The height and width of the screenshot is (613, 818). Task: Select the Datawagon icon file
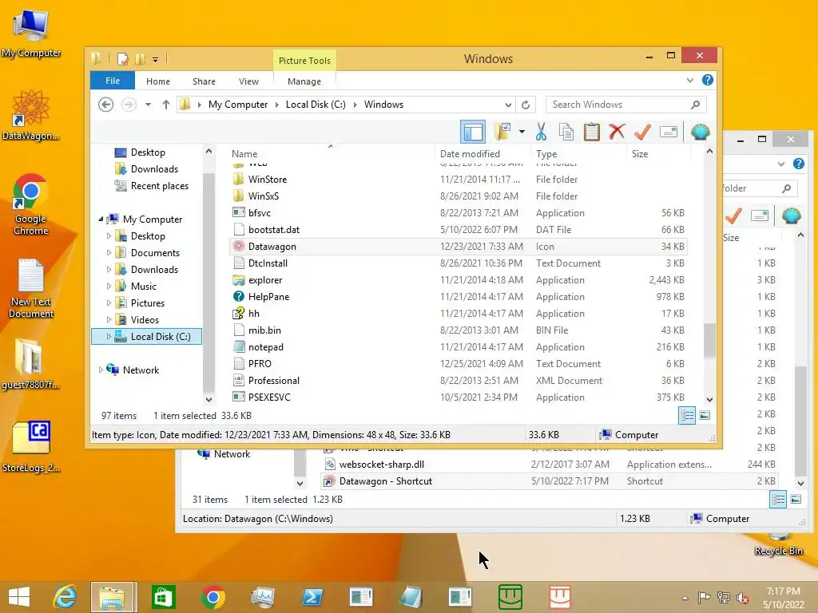458,247
